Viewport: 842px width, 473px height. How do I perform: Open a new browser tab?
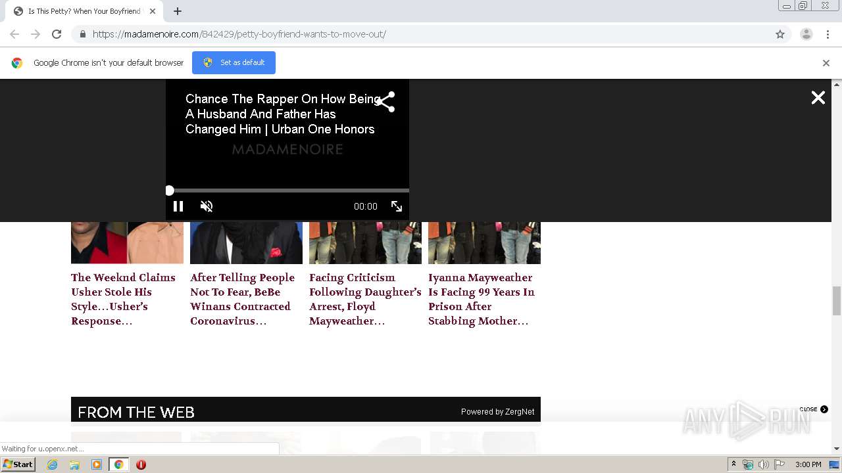pos(178,11)
